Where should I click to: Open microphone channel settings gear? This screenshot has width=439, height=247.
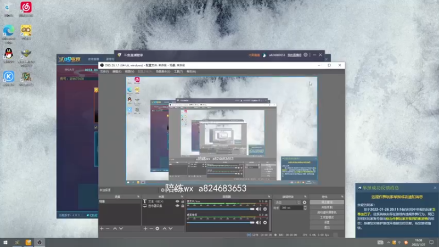[x=265, y=209]
